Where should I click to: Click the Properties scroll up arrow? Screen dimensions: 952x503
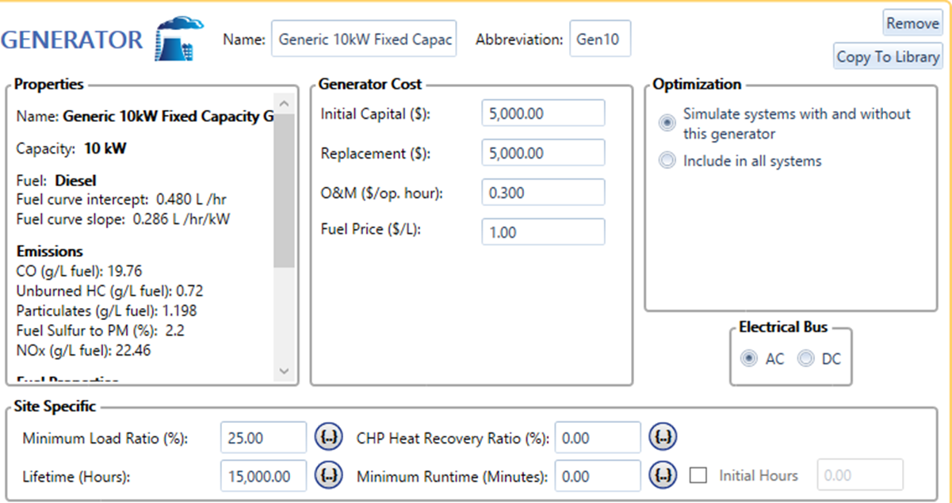click(x=285, y=104)
